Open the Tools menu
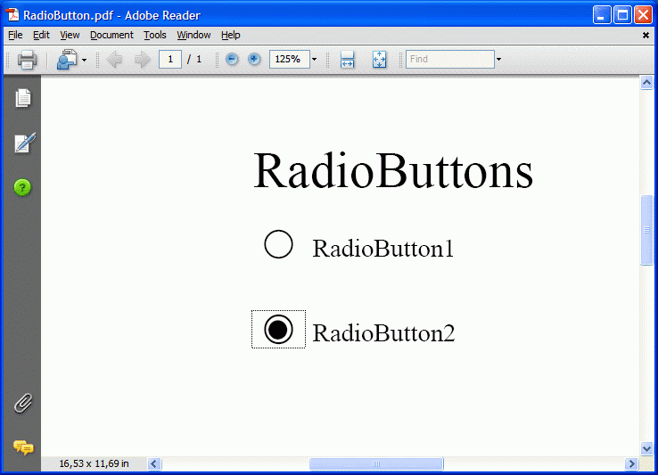 [x=155, y=35]
